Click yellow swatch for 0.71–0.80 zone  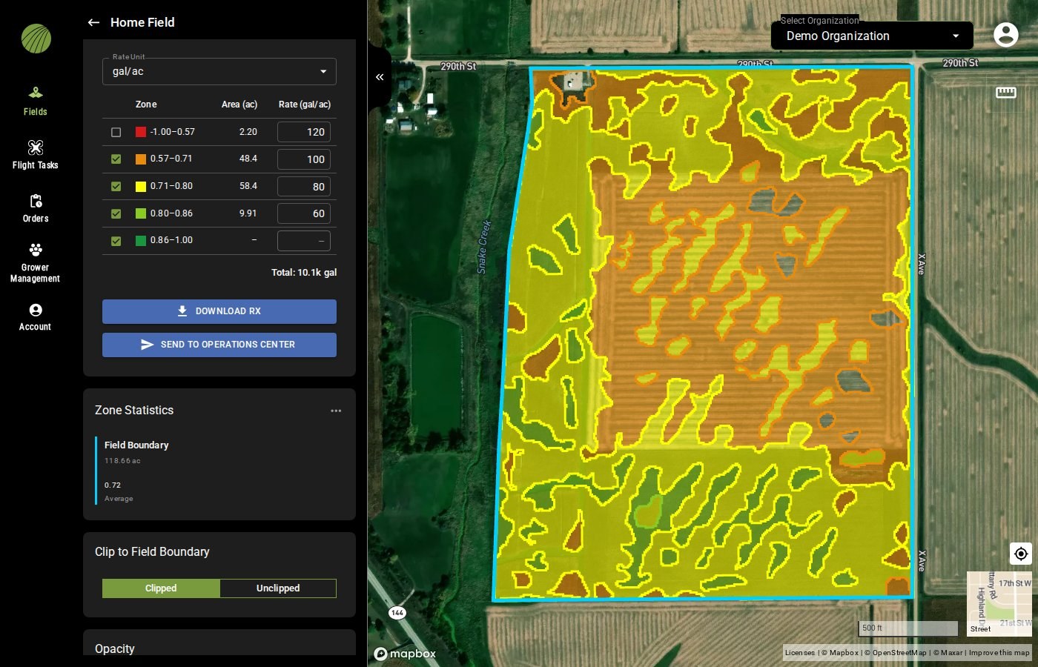pos(141,186)
